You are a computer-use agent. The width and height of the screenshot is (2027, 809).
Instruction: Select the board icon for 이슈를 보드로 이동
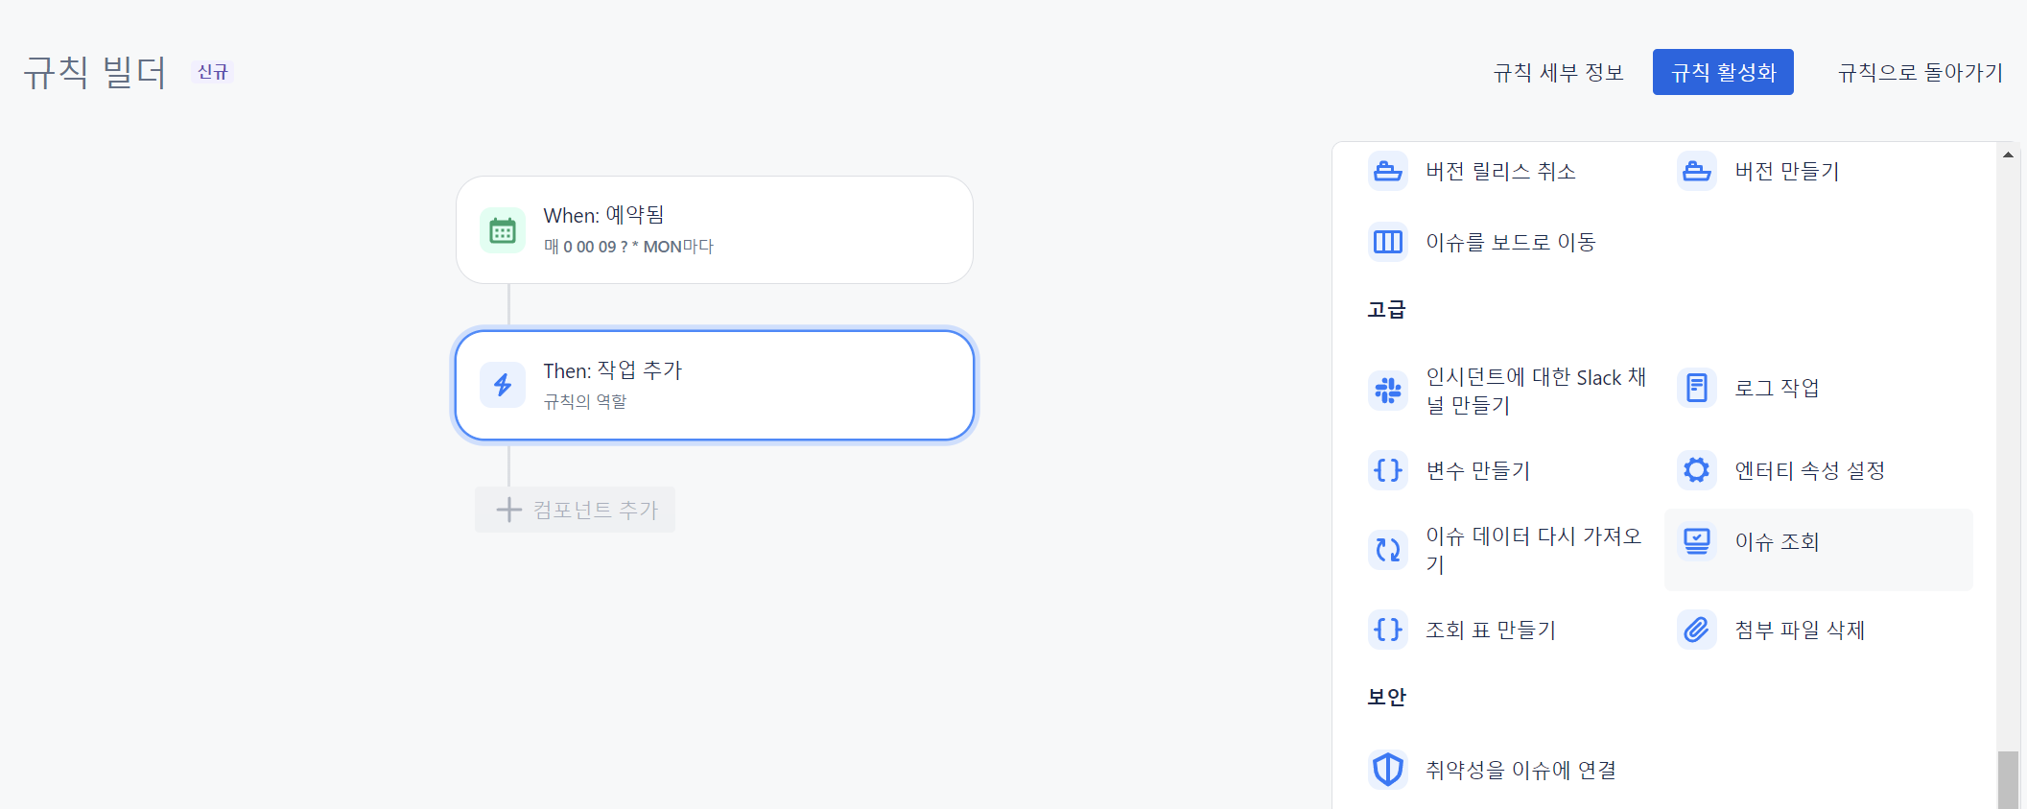coord(1387,242)
